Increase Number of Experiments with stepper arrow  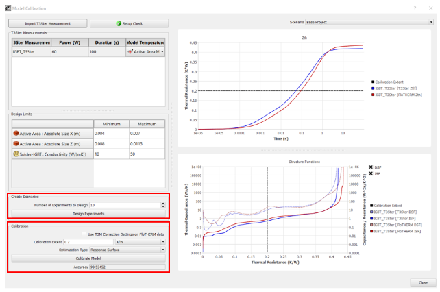coord(163,203)
